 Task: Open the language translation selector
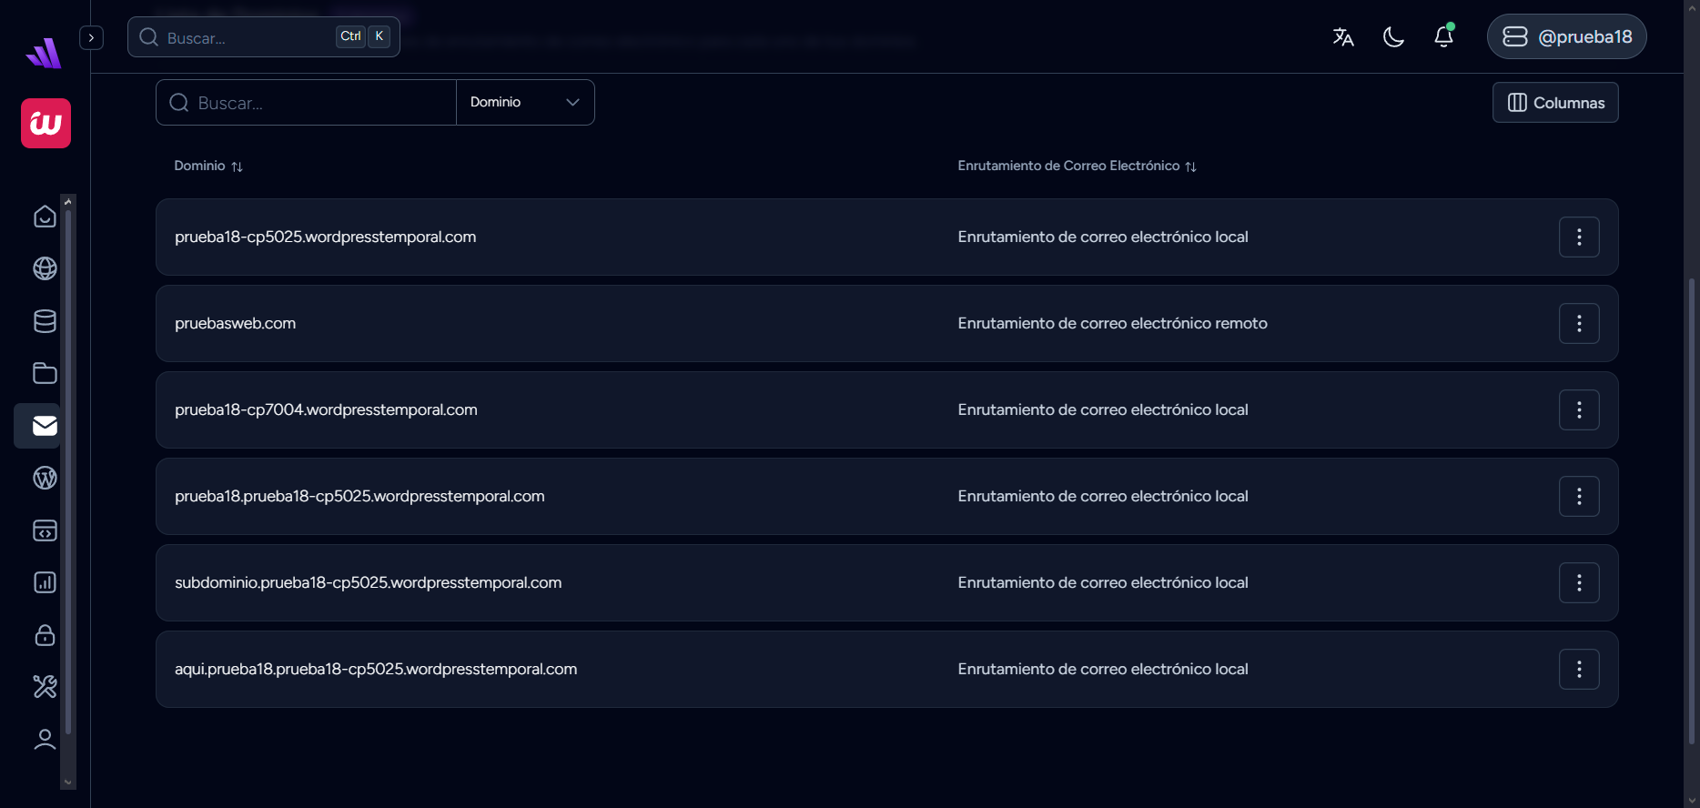pyautogui.click(x=1343, y=36)
